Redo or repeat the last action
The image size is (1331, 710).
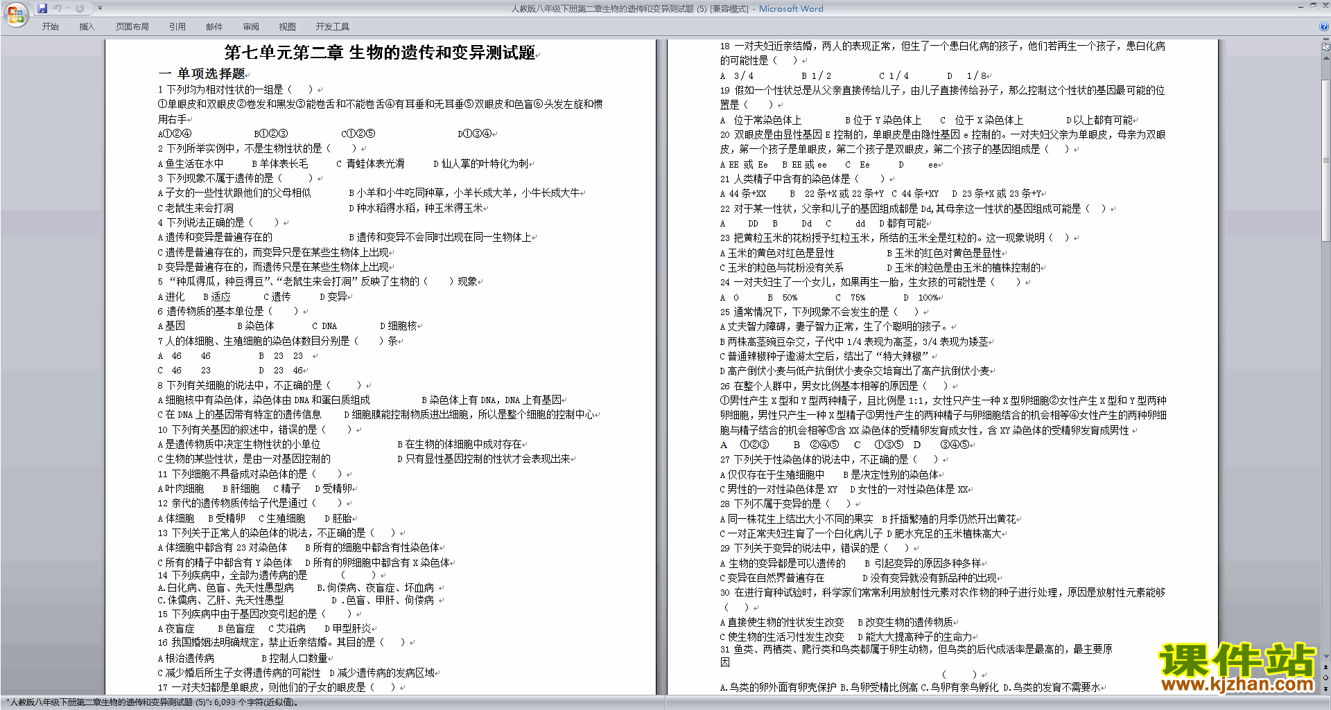pyautogui.click(x=80, y=8)
